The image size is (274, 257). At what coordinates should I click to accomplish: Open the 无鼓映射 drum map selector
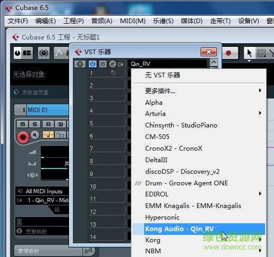[x=42, y=232]
